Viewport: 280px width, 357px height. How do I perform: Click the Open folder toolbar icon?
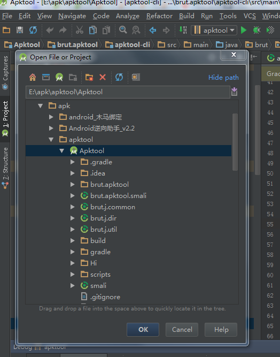(6, 30)
